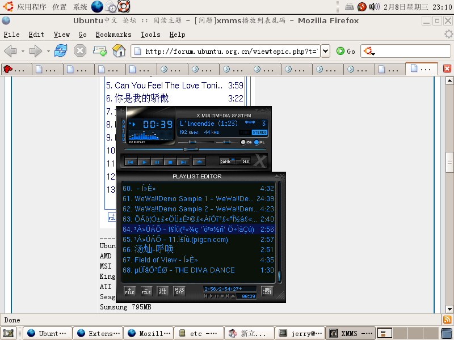Toggle always-on-top letter A in XMMS clutterbar
Screen dimensions: 454x340
[124, 126]
